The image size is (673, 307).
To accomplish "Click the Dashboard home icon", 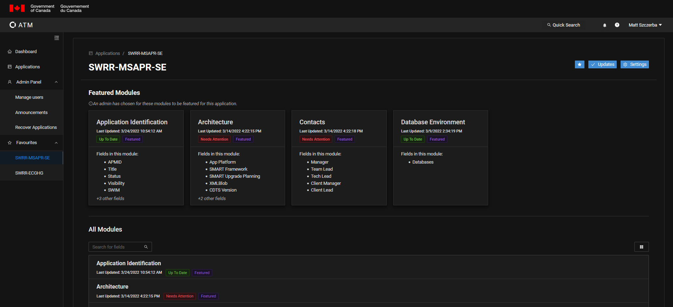I will (10, 52).
